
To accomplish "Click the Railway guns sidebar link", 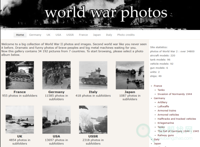I will tap(166, 135).
